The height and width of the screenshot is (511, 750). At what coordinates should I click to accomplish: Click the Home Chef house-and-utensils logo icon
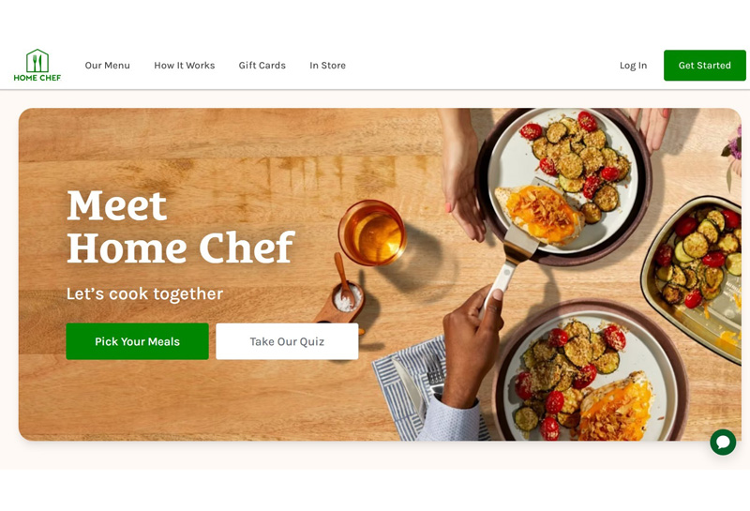pyautogui.click(x=37, y=60)
